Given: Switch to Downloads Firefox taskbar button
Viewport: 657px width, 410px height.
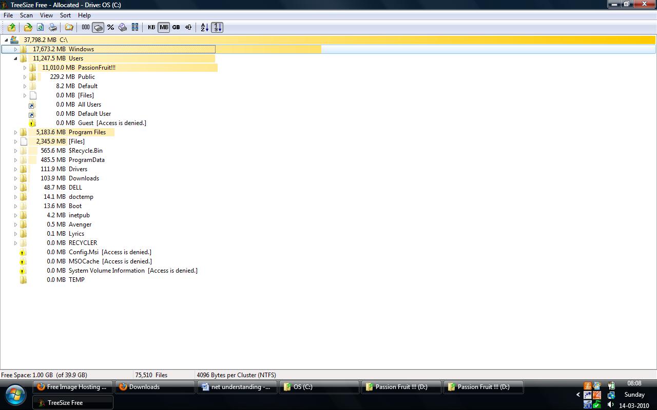Looking at the screenshot, I should click(154, 387).
